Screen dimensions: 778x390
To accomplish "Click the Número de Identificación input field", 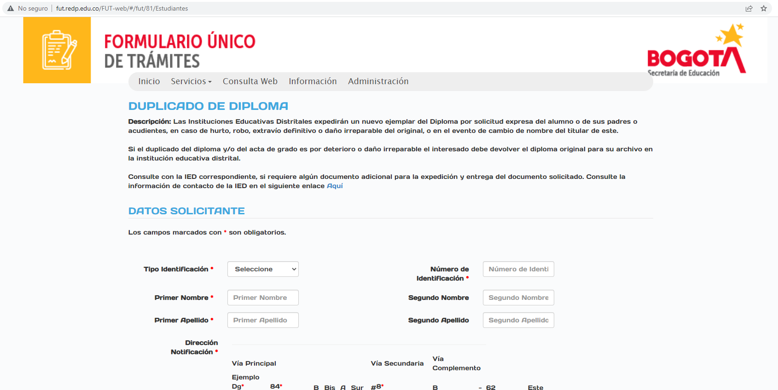I will point(518,269).
